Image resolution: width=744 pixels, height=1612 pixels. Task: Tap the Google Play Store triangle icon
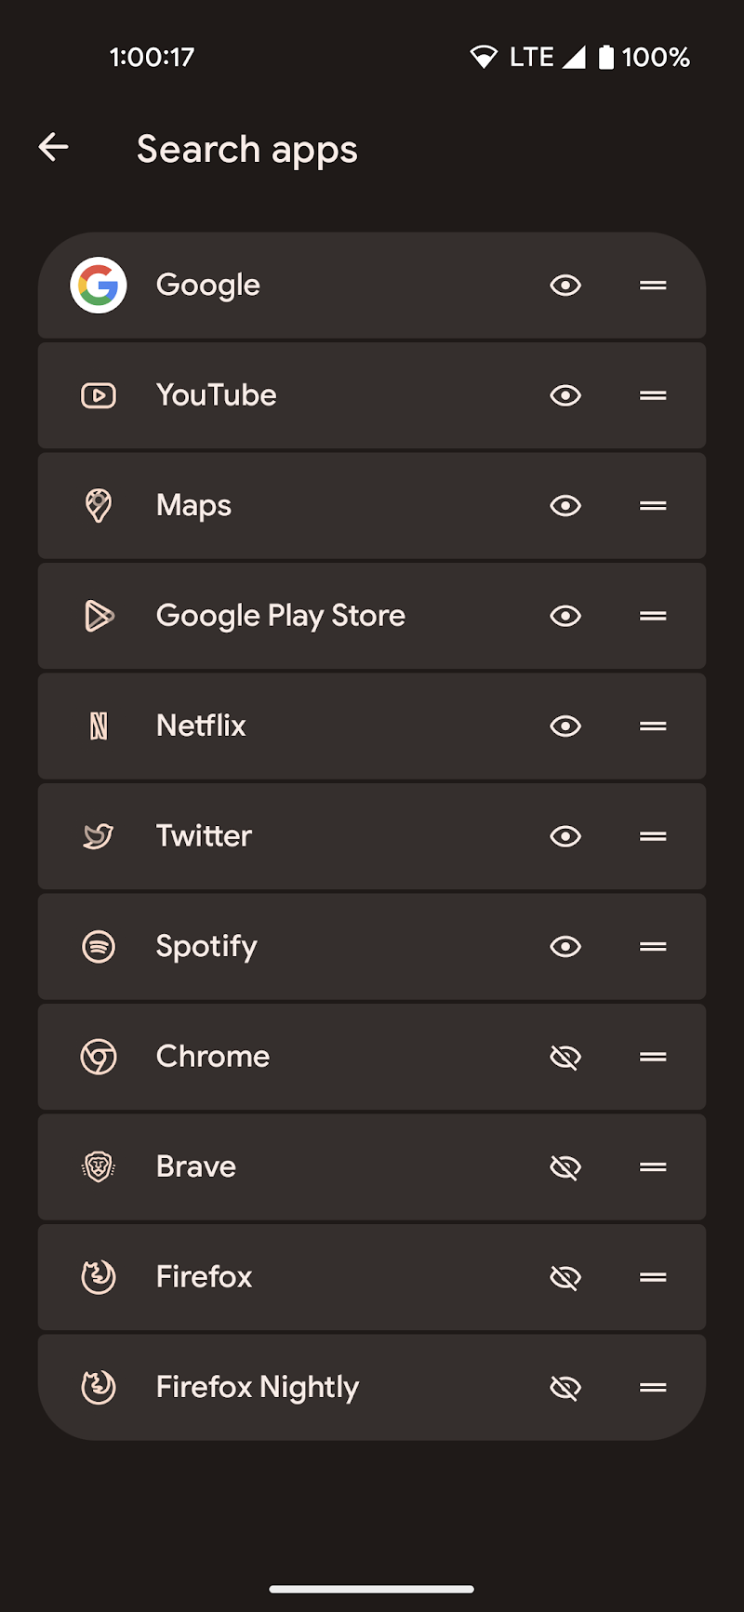(99, 616)
